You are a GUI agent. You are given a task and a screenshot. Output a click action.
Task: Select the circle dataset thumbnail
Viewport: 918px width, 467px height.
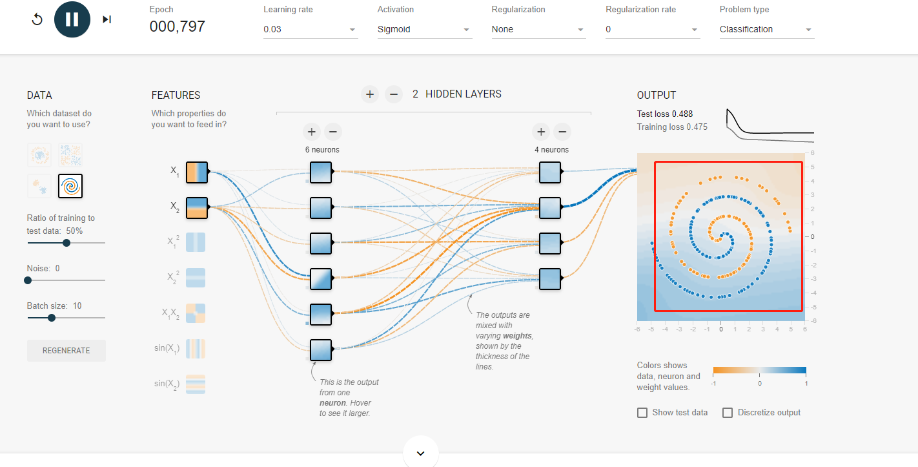tap(39, 155)
